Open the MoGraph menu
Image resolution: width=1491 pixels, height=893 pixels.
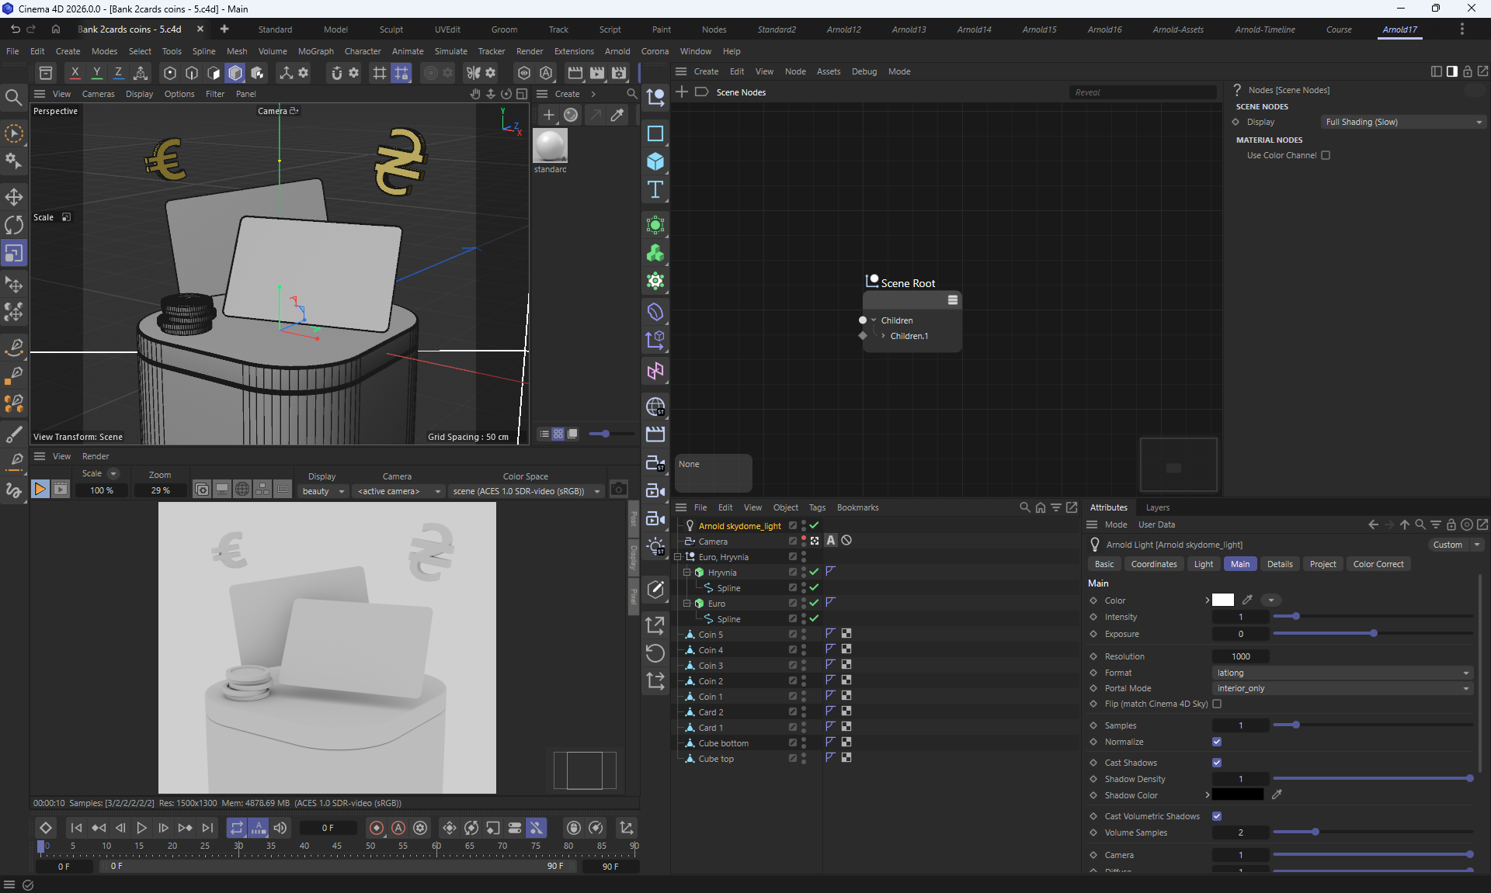(x=315, y=51)
